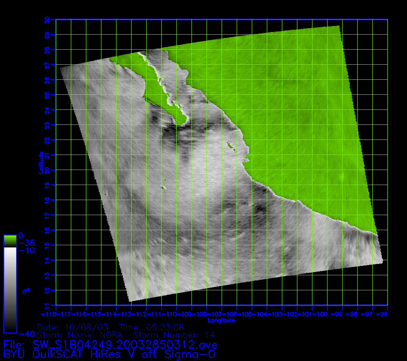The height and width of the screenshot is (361, 407).
Task: Click the -35 color bar label
Action: (26, 243)
